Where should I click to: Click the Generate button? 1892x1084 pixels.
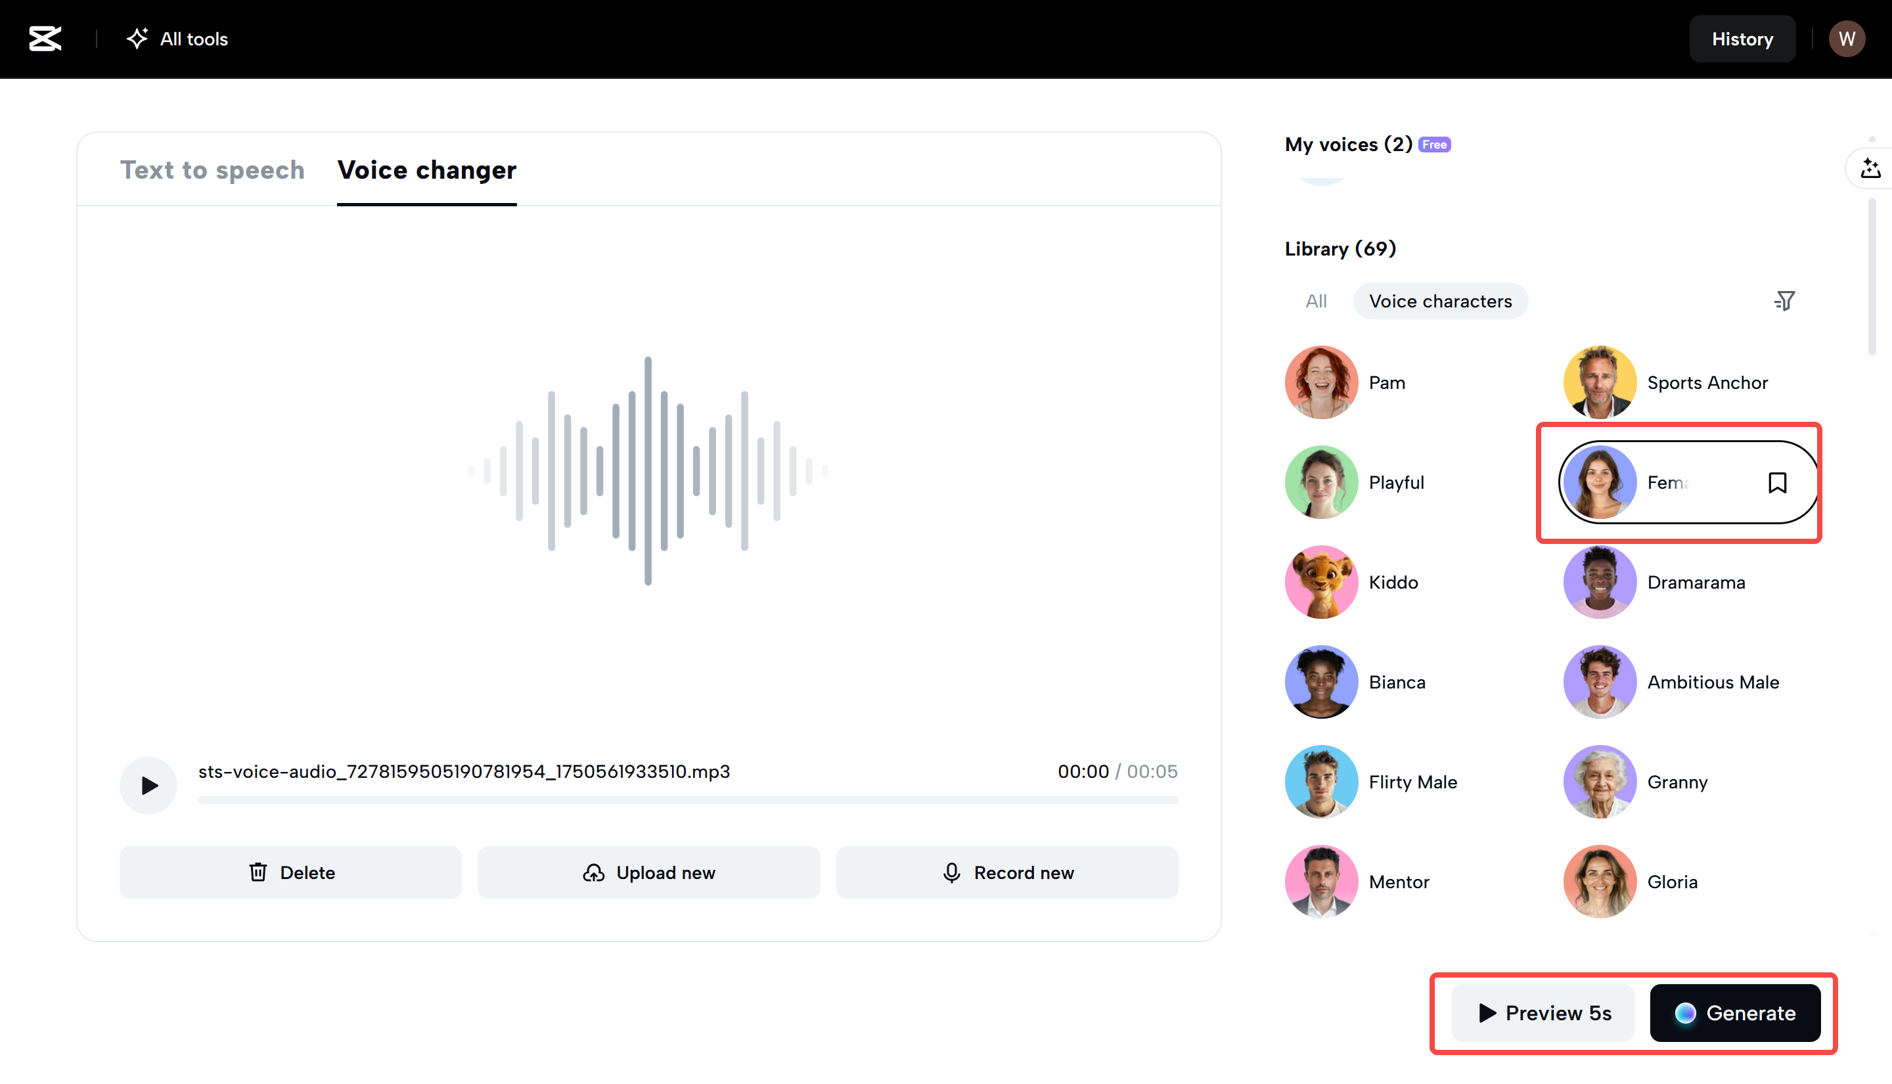pyautogui.click(x=1736, y=1013)
